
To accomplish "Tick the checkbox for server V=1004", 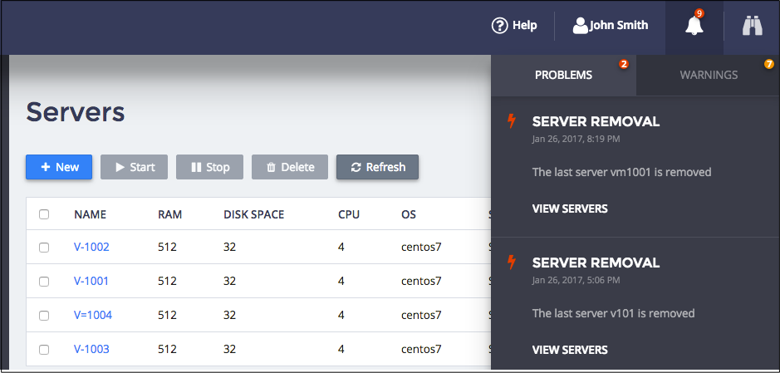I will (44, 316).
